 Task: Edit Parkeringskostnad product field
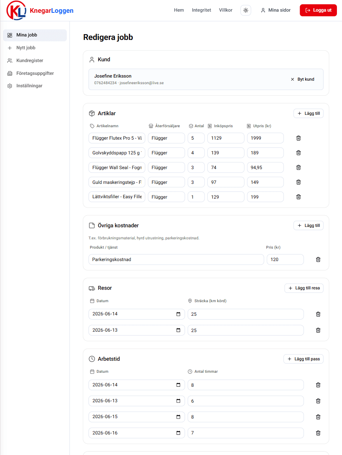click(x=176, y=260)
